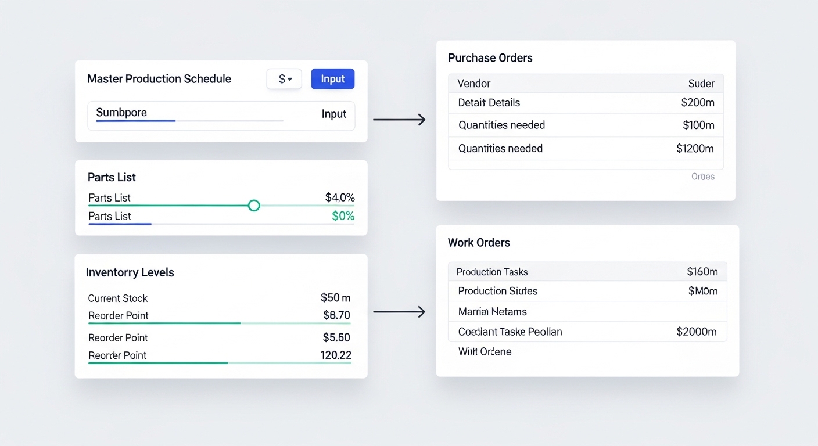
Task: Select the $100m Quantities needed row
Action: click(x=586, y=125)
